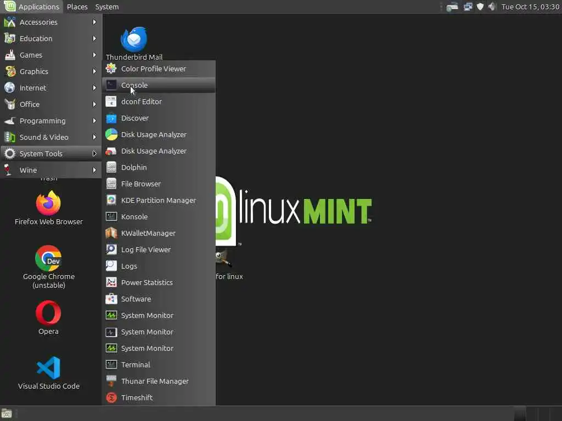Open the Places menu
This screenshot has height=421, width=562.
[77, 7]
